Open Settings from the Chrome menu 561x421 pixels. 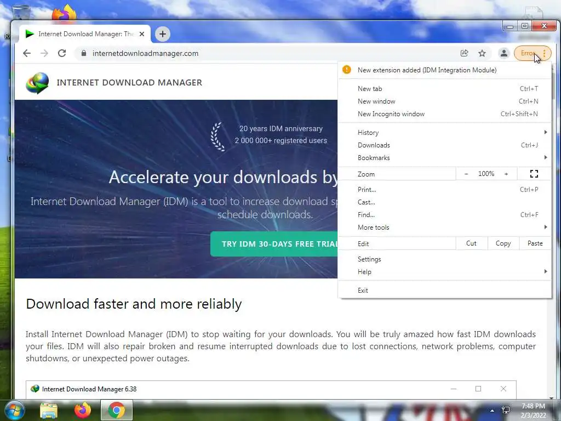444,259
